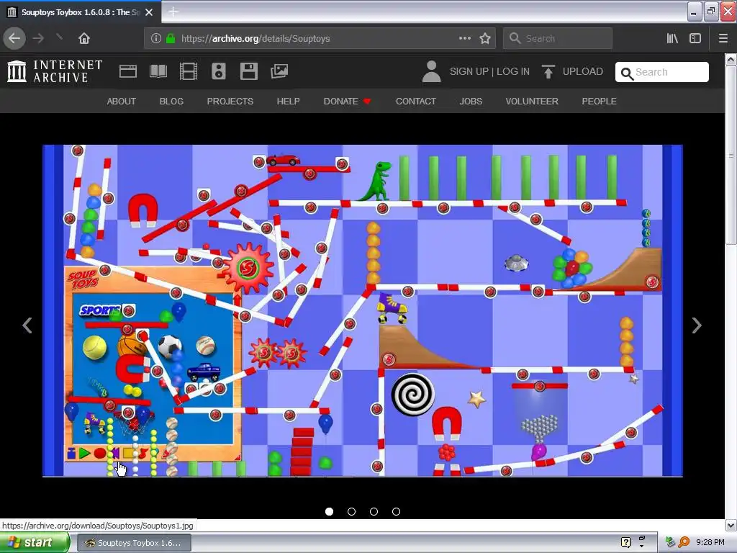Screen dimensions: 737x553
Task: Open the Images icon
Action: [x=279, y=71]
